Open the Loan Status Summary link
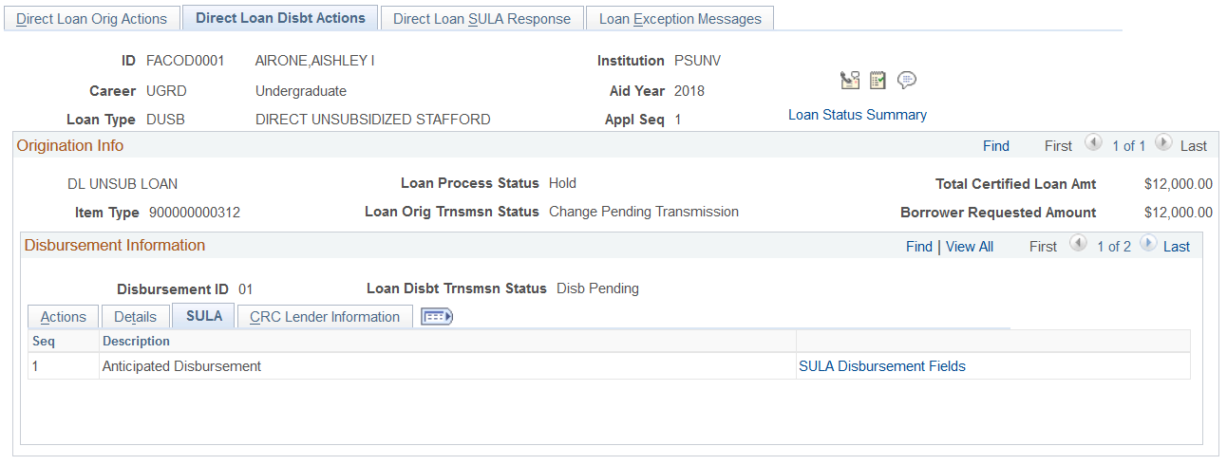This screenshot has width=1227, height=465. (x=858, y=115)
